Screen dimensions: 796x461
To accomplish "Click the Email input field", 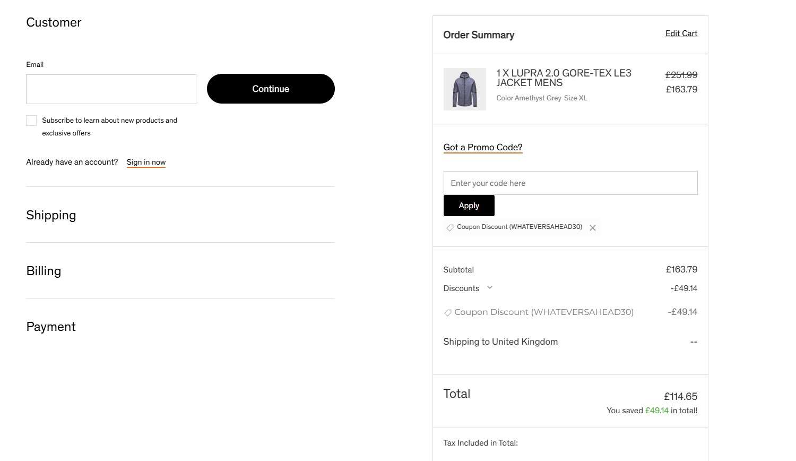I will [x=111, y=89].
